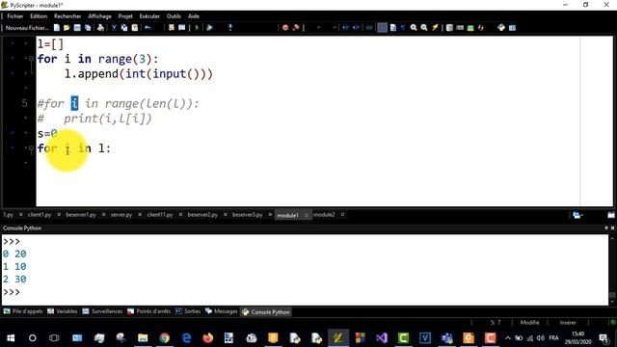Switch to the server.py tab
This screenshot has width=617, height=347.
pos(121,215)
